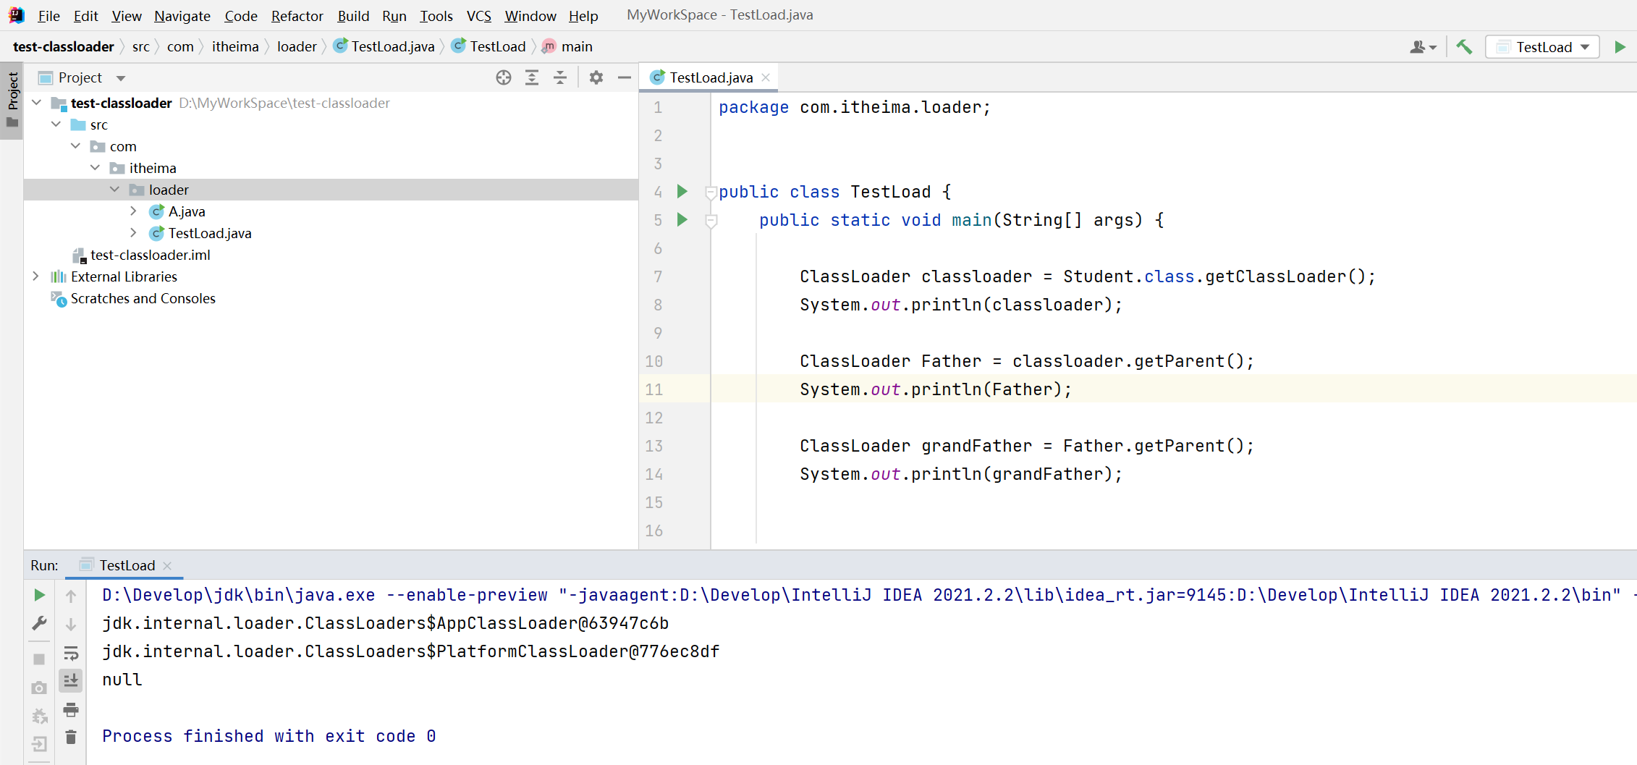1637x765 pixels.
Task: Open the Refactor menu
Action: (297, 15)
